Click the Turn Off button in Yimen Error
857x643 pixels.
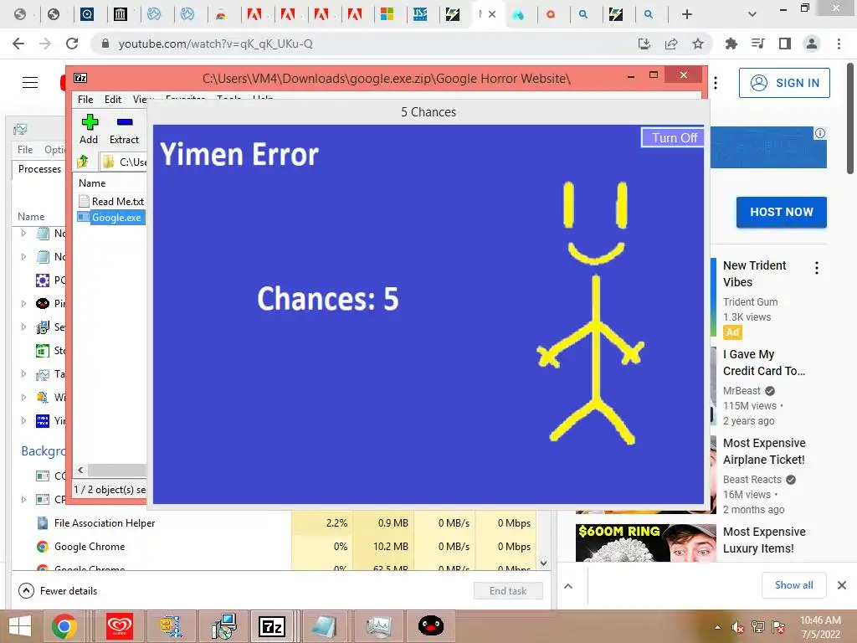[673, 138]
